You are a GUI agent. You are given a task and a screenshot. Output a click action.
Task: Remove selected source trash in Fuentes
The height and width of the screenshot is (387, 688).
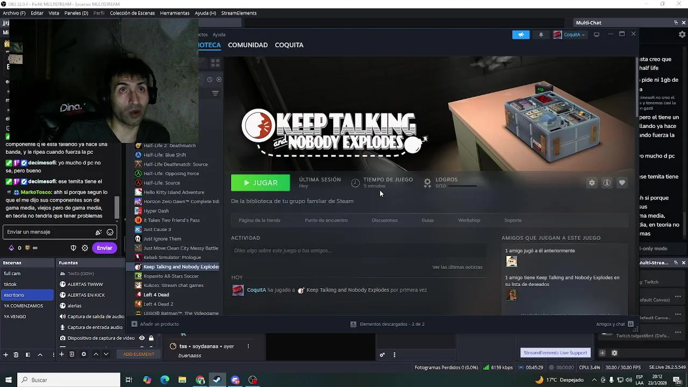[71, 354]
